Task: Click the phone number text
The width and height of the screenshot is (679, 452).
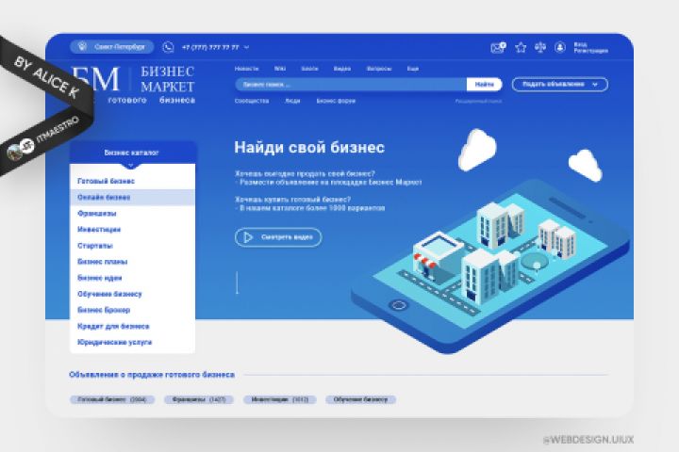Action: pos(210,47)
